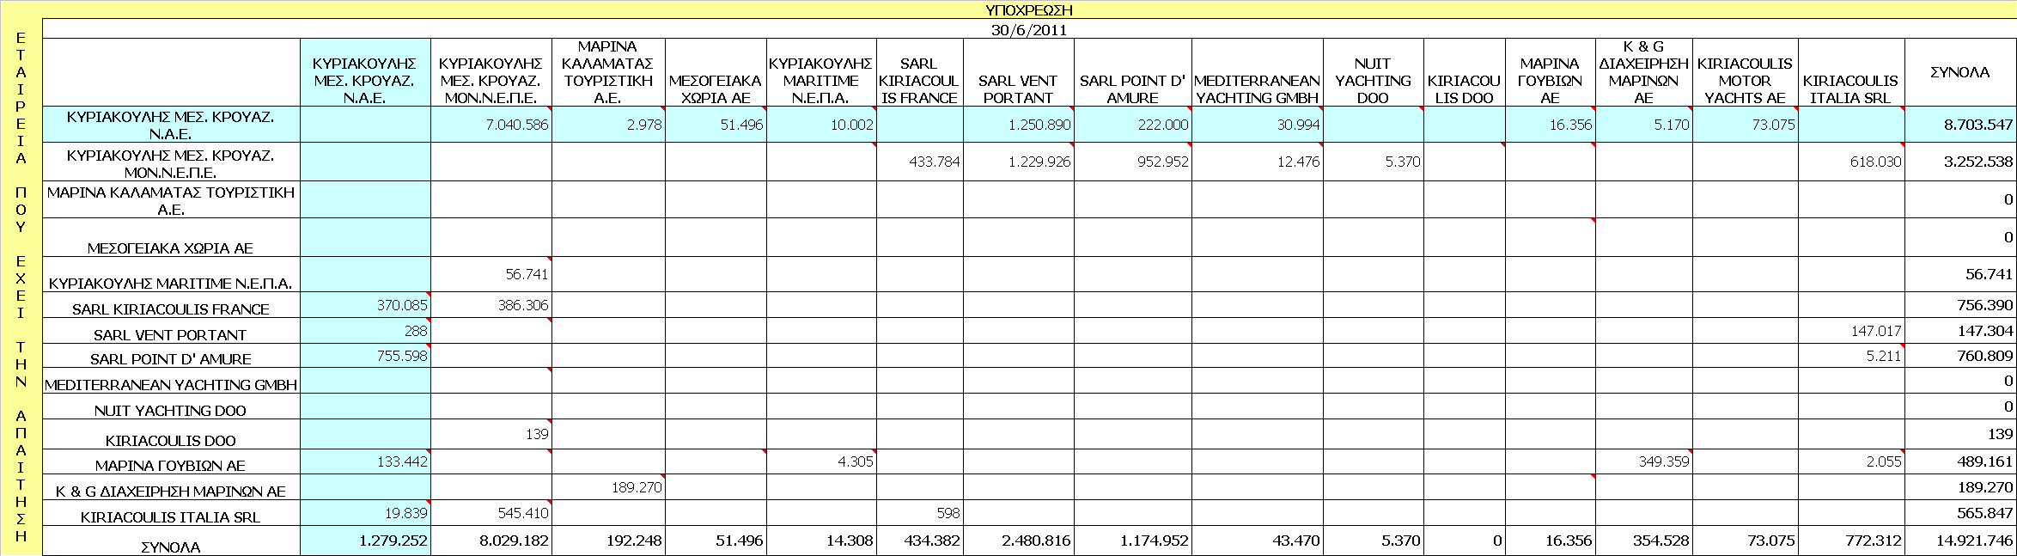Click the column total 772.312
The image size is (2017, 556).
1851,541
